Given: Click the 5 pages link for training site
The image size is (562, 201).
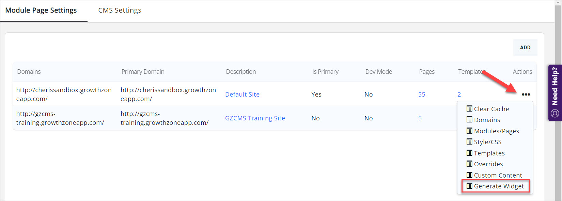Looking at the screenshot, I should pyautogui.click(x=420, y=118).
